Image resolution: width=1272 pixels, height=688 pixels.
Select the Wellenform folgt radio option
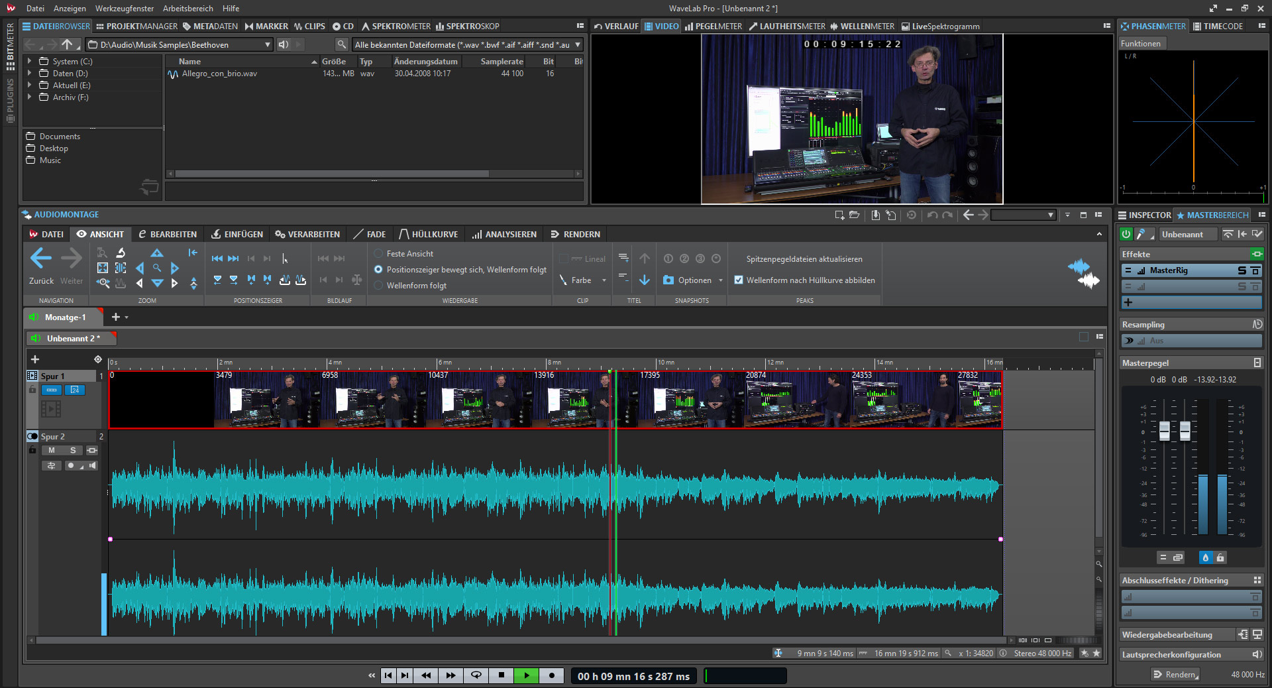pyautogui.click(x=379, y=286)
